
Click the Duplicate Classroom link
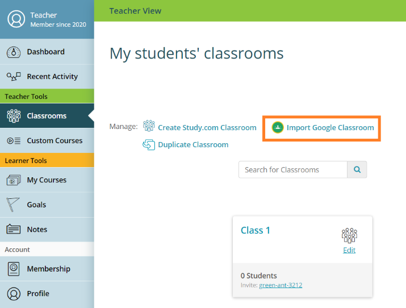tap(193, 145)
